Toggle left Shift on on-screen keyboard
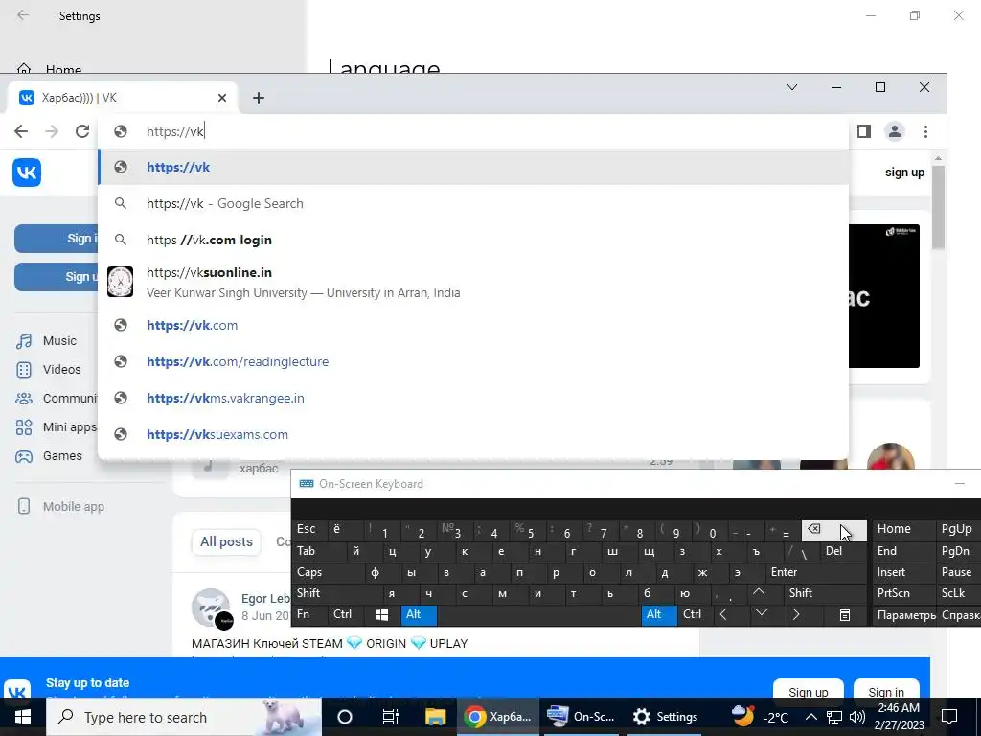The width and height of the screenshot is (981, 736). (336, 592)
